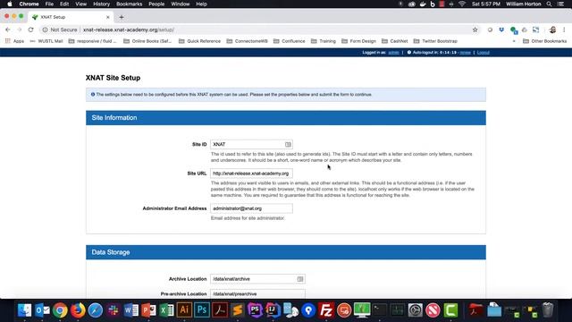Open Slack from the dock
Viewport: 572px width, 322px height.
pyautogui.click(x=114, y=310)
